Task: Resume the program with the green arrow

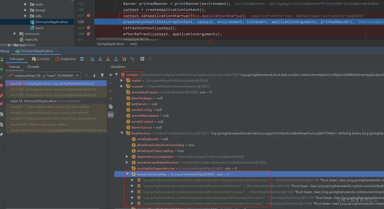Action: pyautogui.click(x=1, y=69)
